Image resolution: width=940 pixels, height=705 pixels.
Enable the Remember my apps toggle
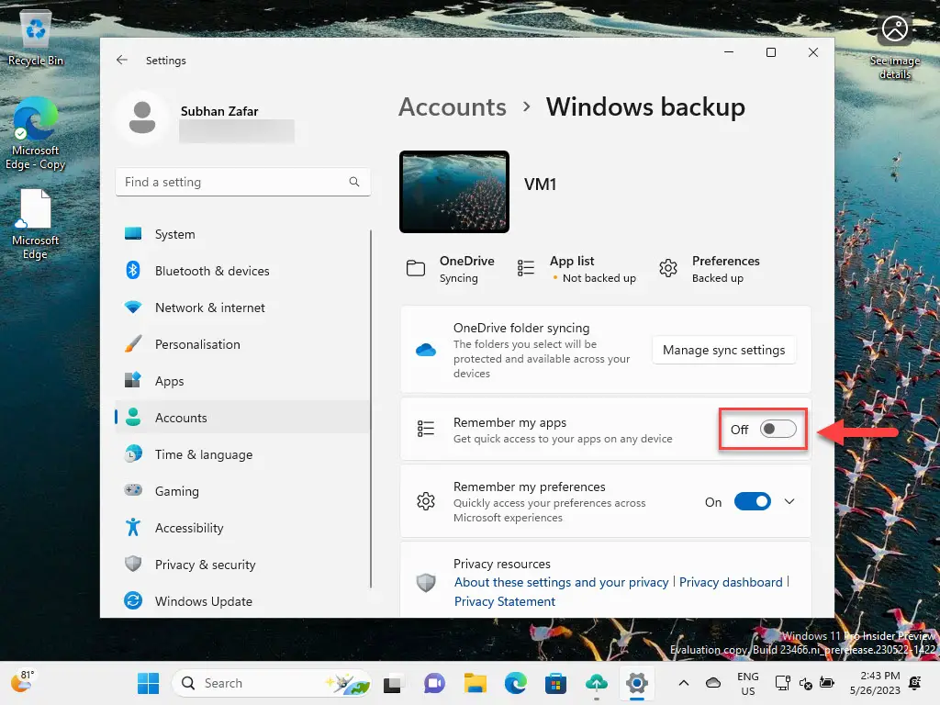[778, 430]
